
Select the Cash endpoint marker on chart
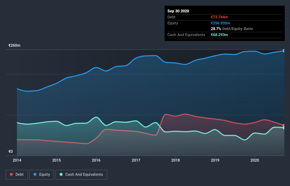[284, 128]
